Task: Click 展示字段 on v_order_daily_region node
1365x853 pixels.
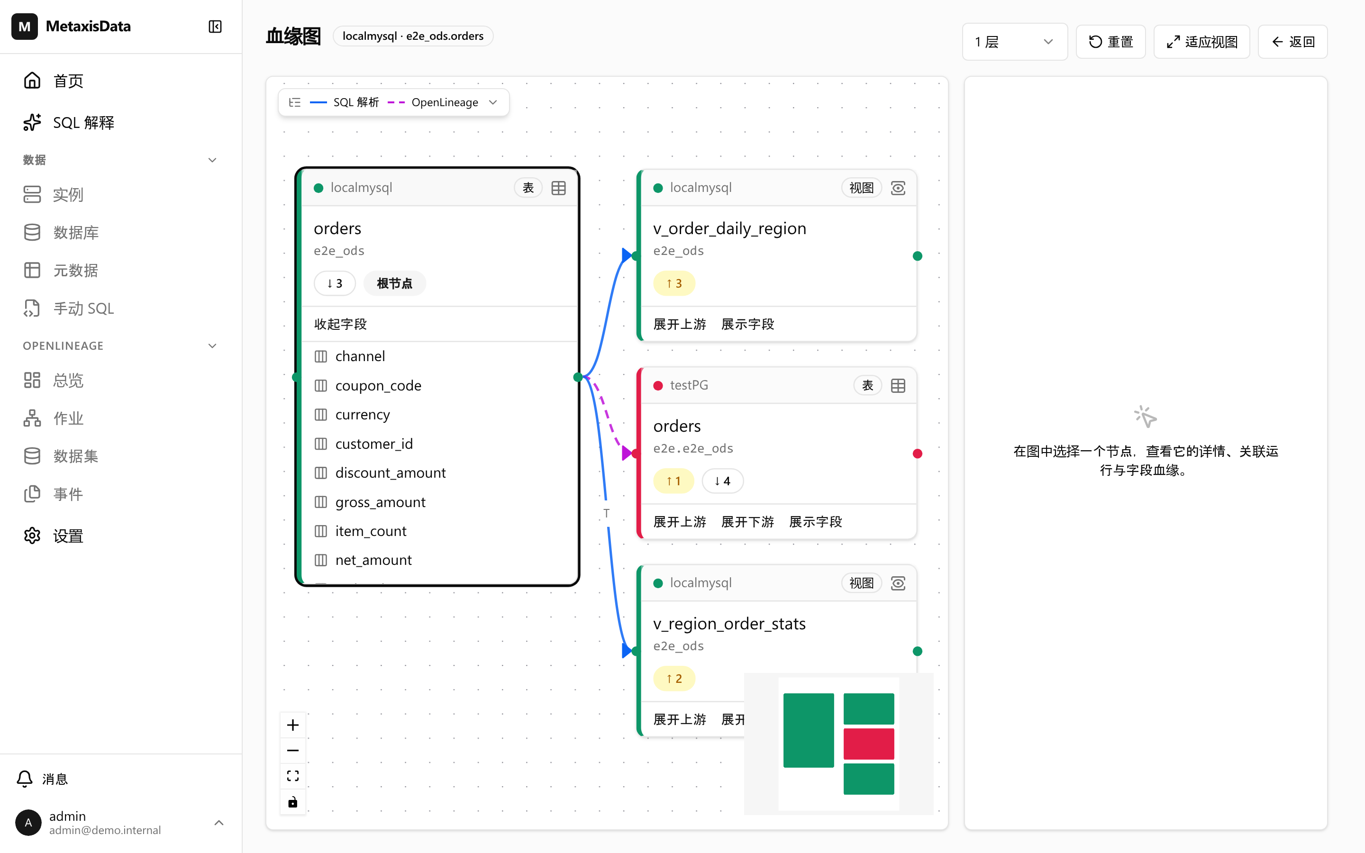Action: point(748,325)
